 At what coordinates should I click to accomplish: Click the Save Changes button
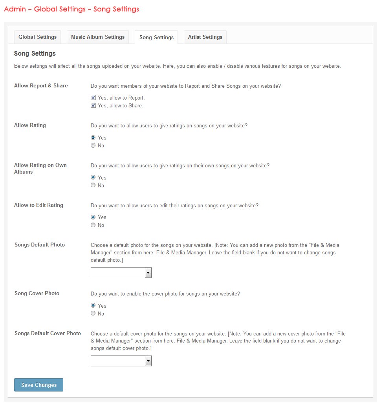(x=38, y=385)
